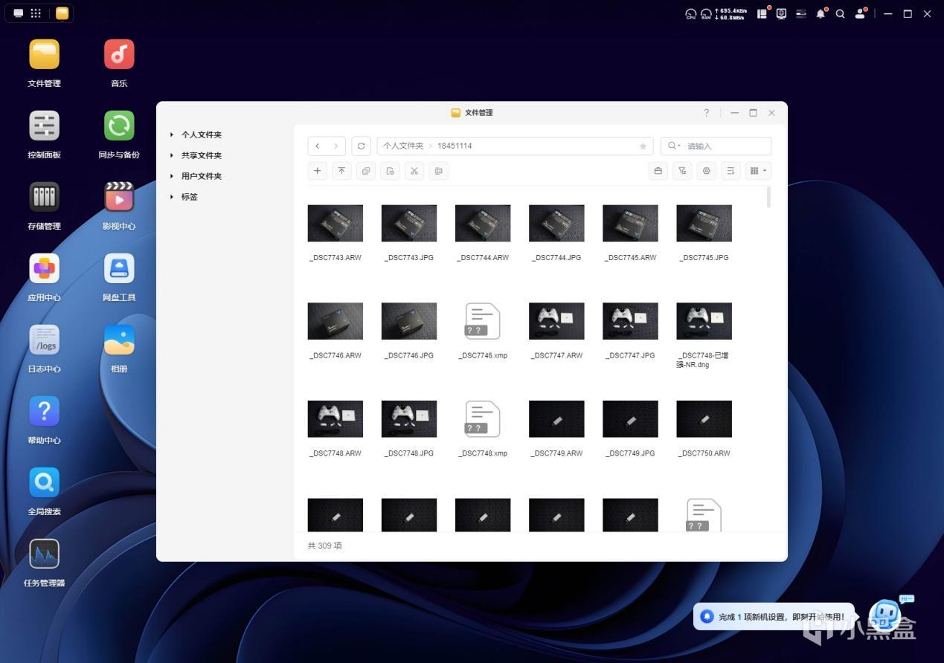Screen dimensions: 944x663
Task: Click 18451114 in the path breadcrumb
Action: (x=455, y=146)
